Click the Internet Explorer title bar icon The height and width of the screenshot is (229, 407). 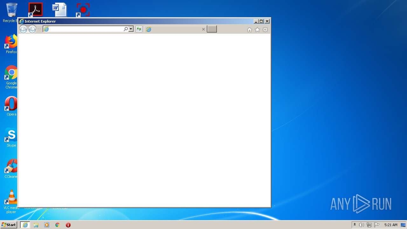(22, 21)
